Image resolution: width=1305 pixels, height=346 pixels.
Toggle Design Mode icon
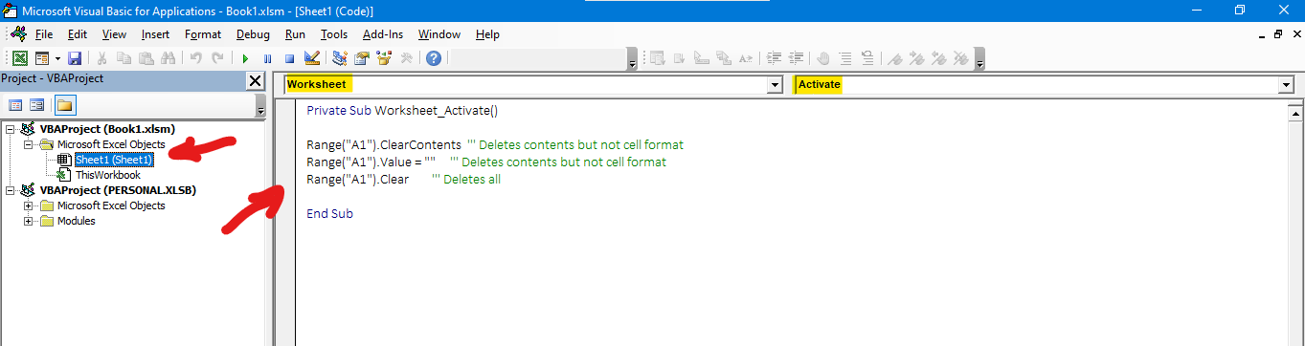point(311,58)
